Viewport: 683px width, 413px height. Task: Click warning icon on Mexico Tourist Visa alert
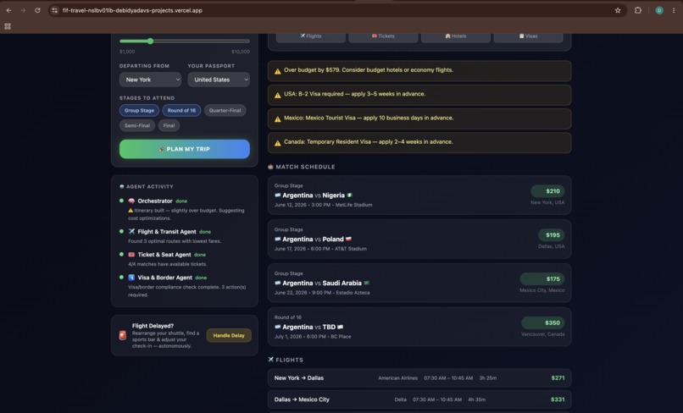(x=277, y=118)
